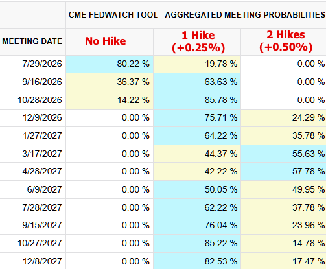Click the 50.05 % one-hike cell
Viewport: 326px width, 269px height.
tap(197, 190)
